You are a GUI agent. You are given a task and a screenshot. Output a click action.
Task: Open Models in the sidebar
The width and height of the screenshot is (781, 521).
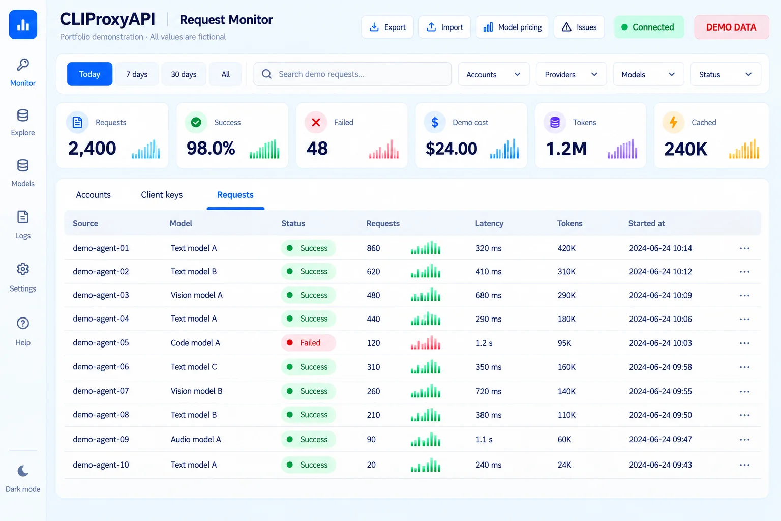coord(23,173)
